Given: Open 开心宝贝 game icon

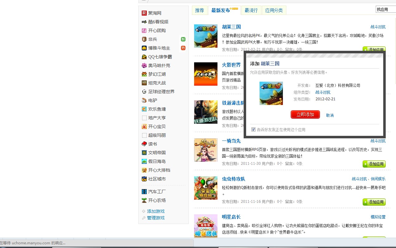Looking at the screenshot, I should [x=144, y=126].
